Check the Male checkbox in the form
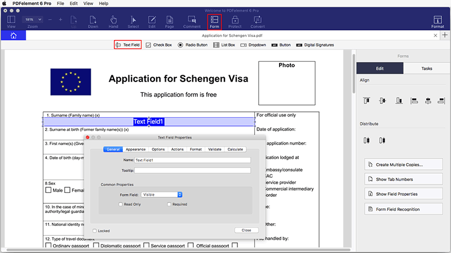 click(48, 190)
